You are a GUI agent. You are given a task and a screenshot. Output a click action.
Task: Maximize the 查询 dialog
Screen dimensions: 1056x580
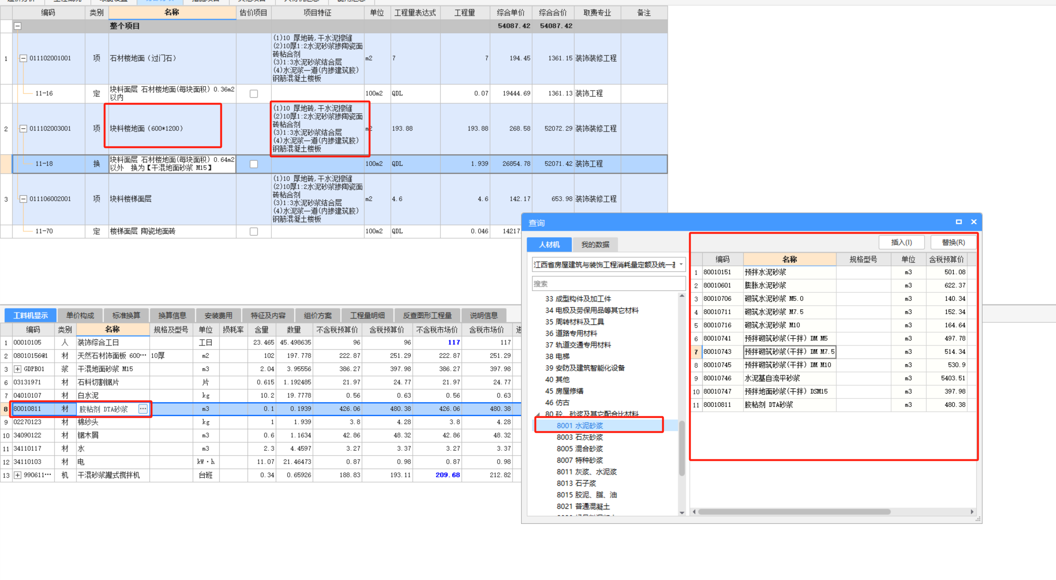[x=958, y=222]
